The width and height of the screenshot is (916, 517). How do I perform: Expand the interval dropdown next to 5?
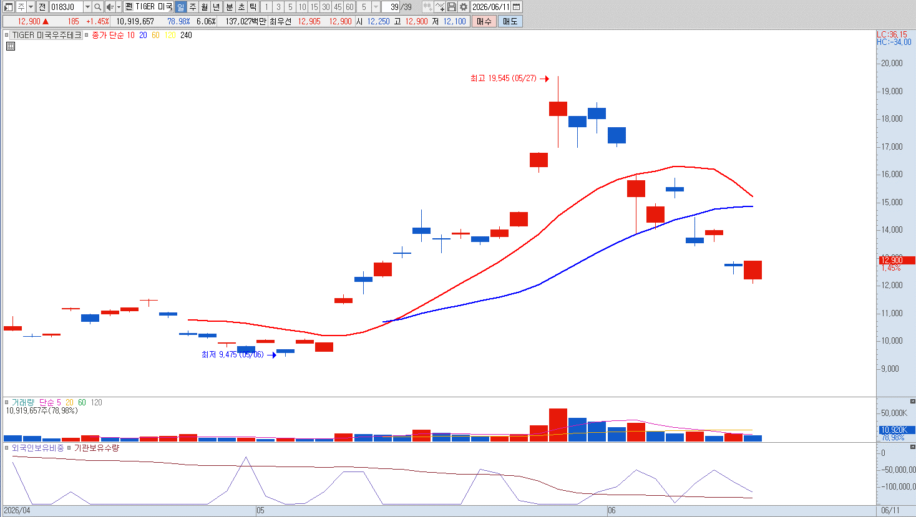coord(376,7)
